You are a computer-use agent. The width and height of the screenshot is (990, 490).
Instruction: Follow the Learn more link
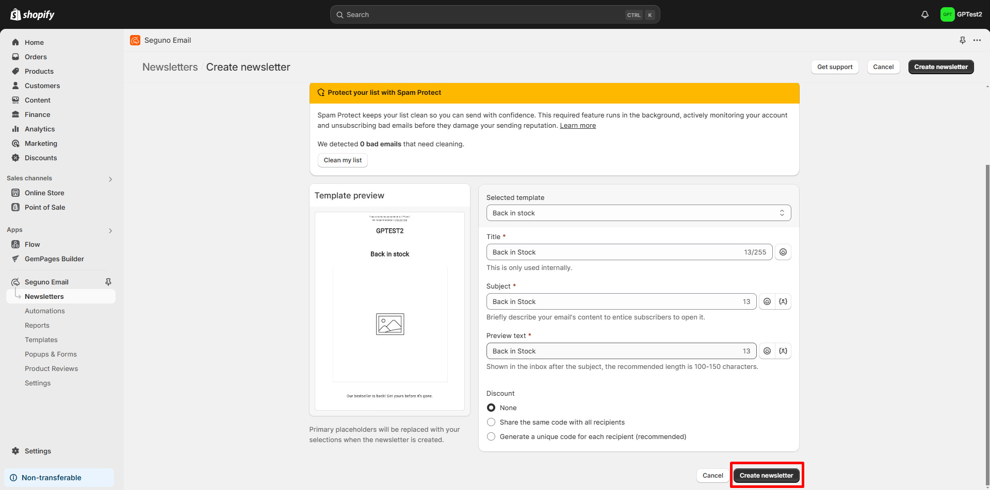coord(577,125)
